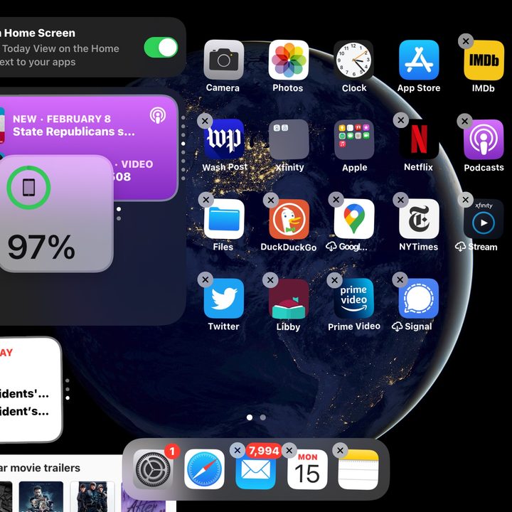Launch DuckDuckGo browser
The image size is (512, 512).
pyautogui.click(x=289, y=219)
